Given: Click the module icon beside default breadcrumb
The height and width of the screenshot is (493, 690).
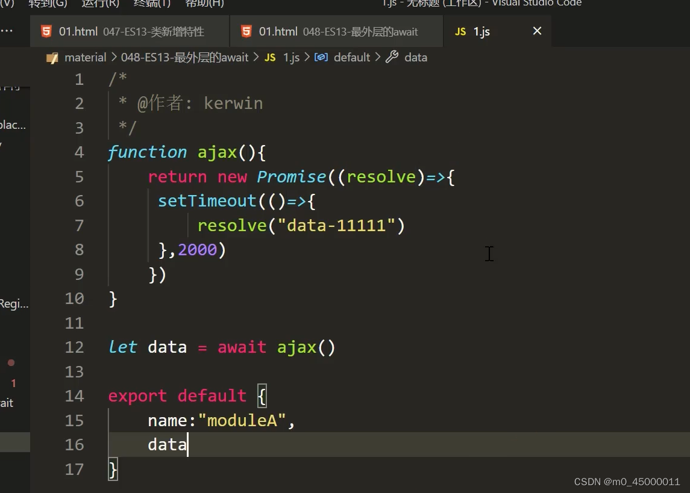Looking at the screenshot, I should pyautogui.click(x=321, y=57).
